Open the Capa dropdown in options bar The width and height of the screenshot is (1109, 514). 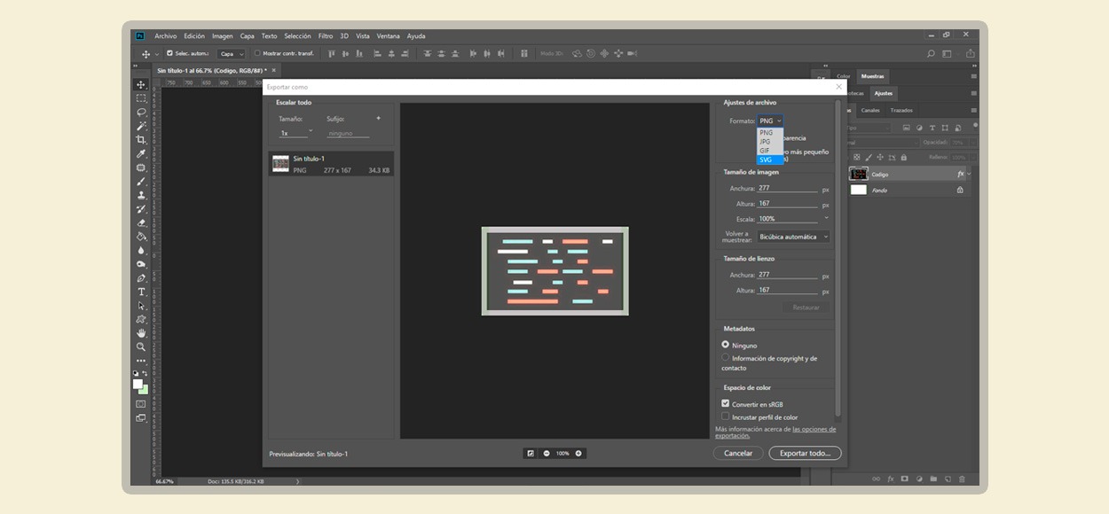[232, 54]
